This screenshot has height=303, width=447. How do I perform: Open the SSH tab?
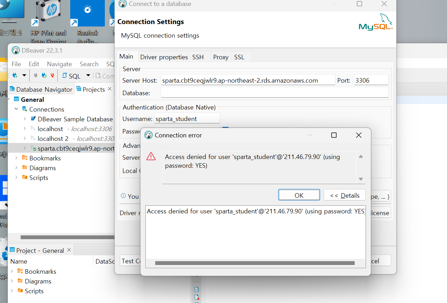tap(198, 57)
